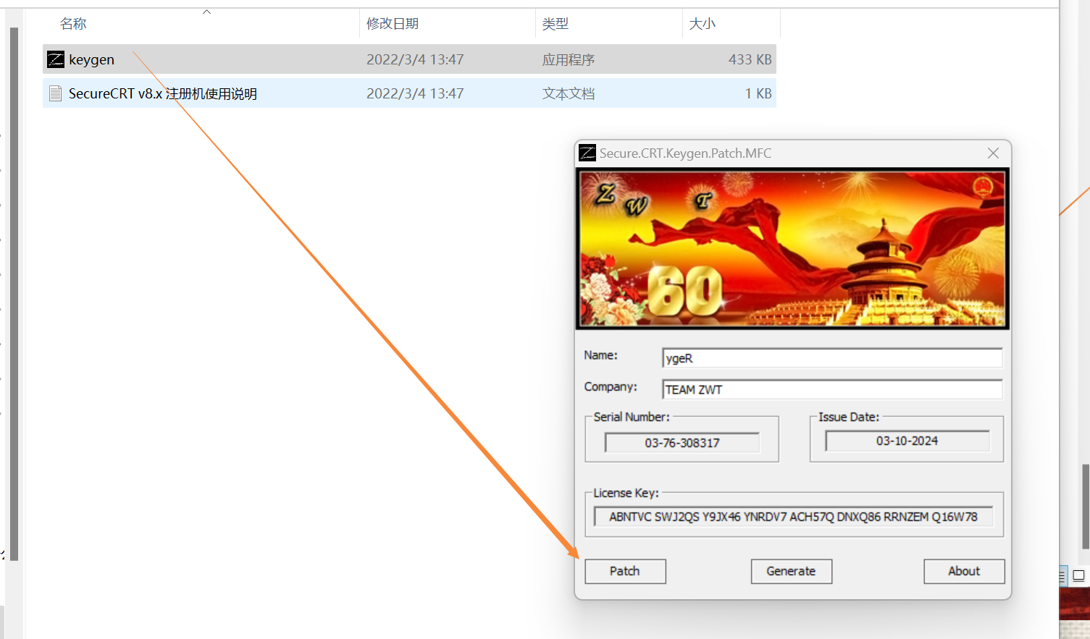1090x639 pixels.
Task: Click the License Key group label
Action: 626,493
